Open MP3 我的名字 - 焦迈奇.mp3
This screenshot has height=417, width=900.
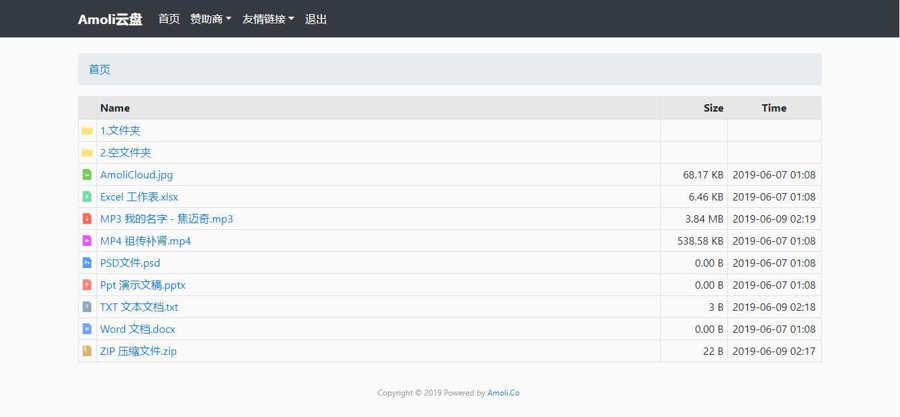(167, 219)
